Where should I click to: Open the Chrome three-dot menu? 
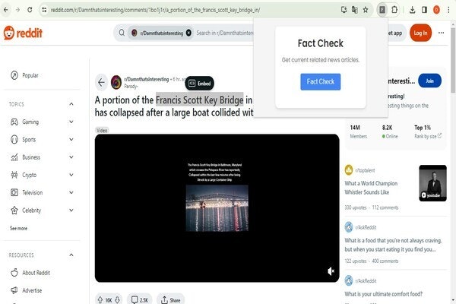pyautogui.click(x=448, y=10)
